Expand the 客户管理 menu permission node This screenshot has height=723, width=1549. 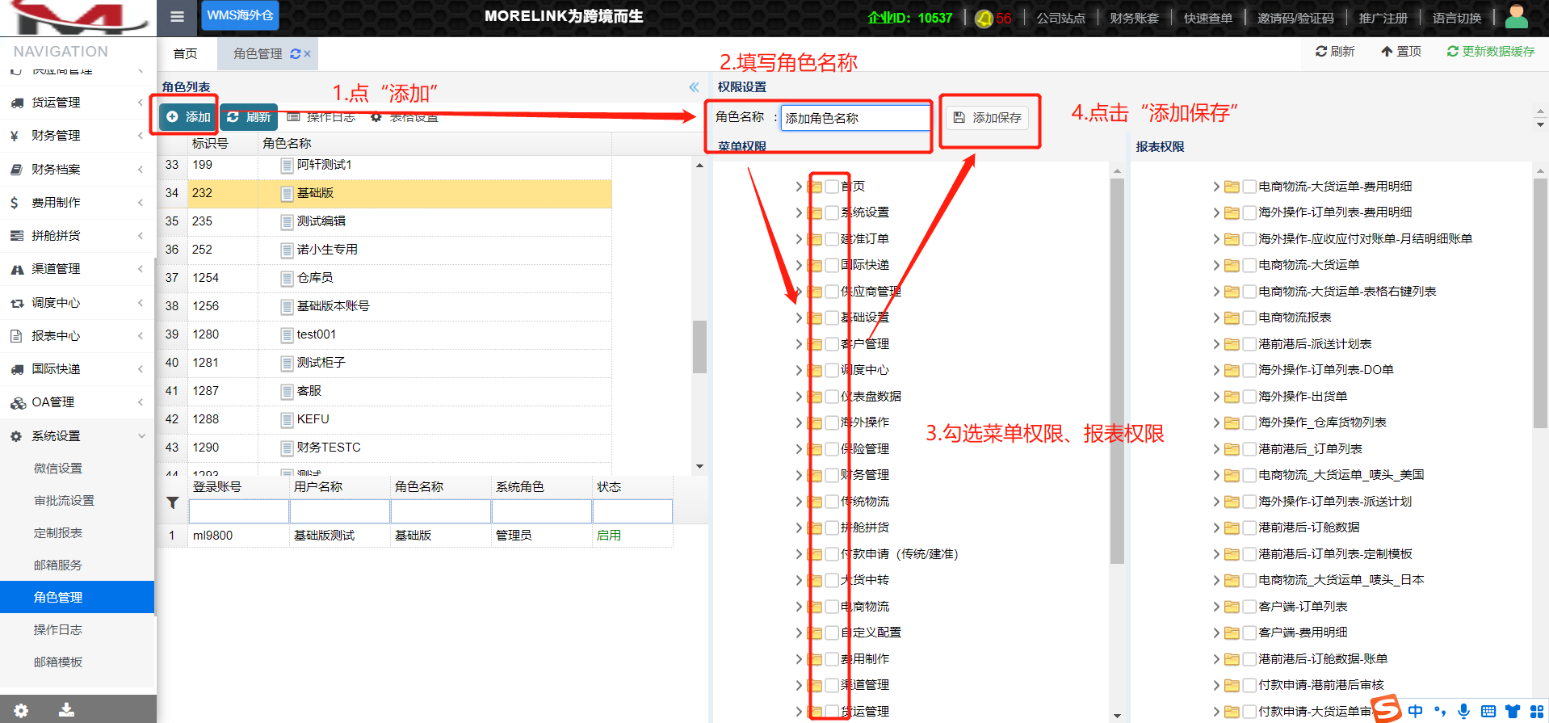799,344
